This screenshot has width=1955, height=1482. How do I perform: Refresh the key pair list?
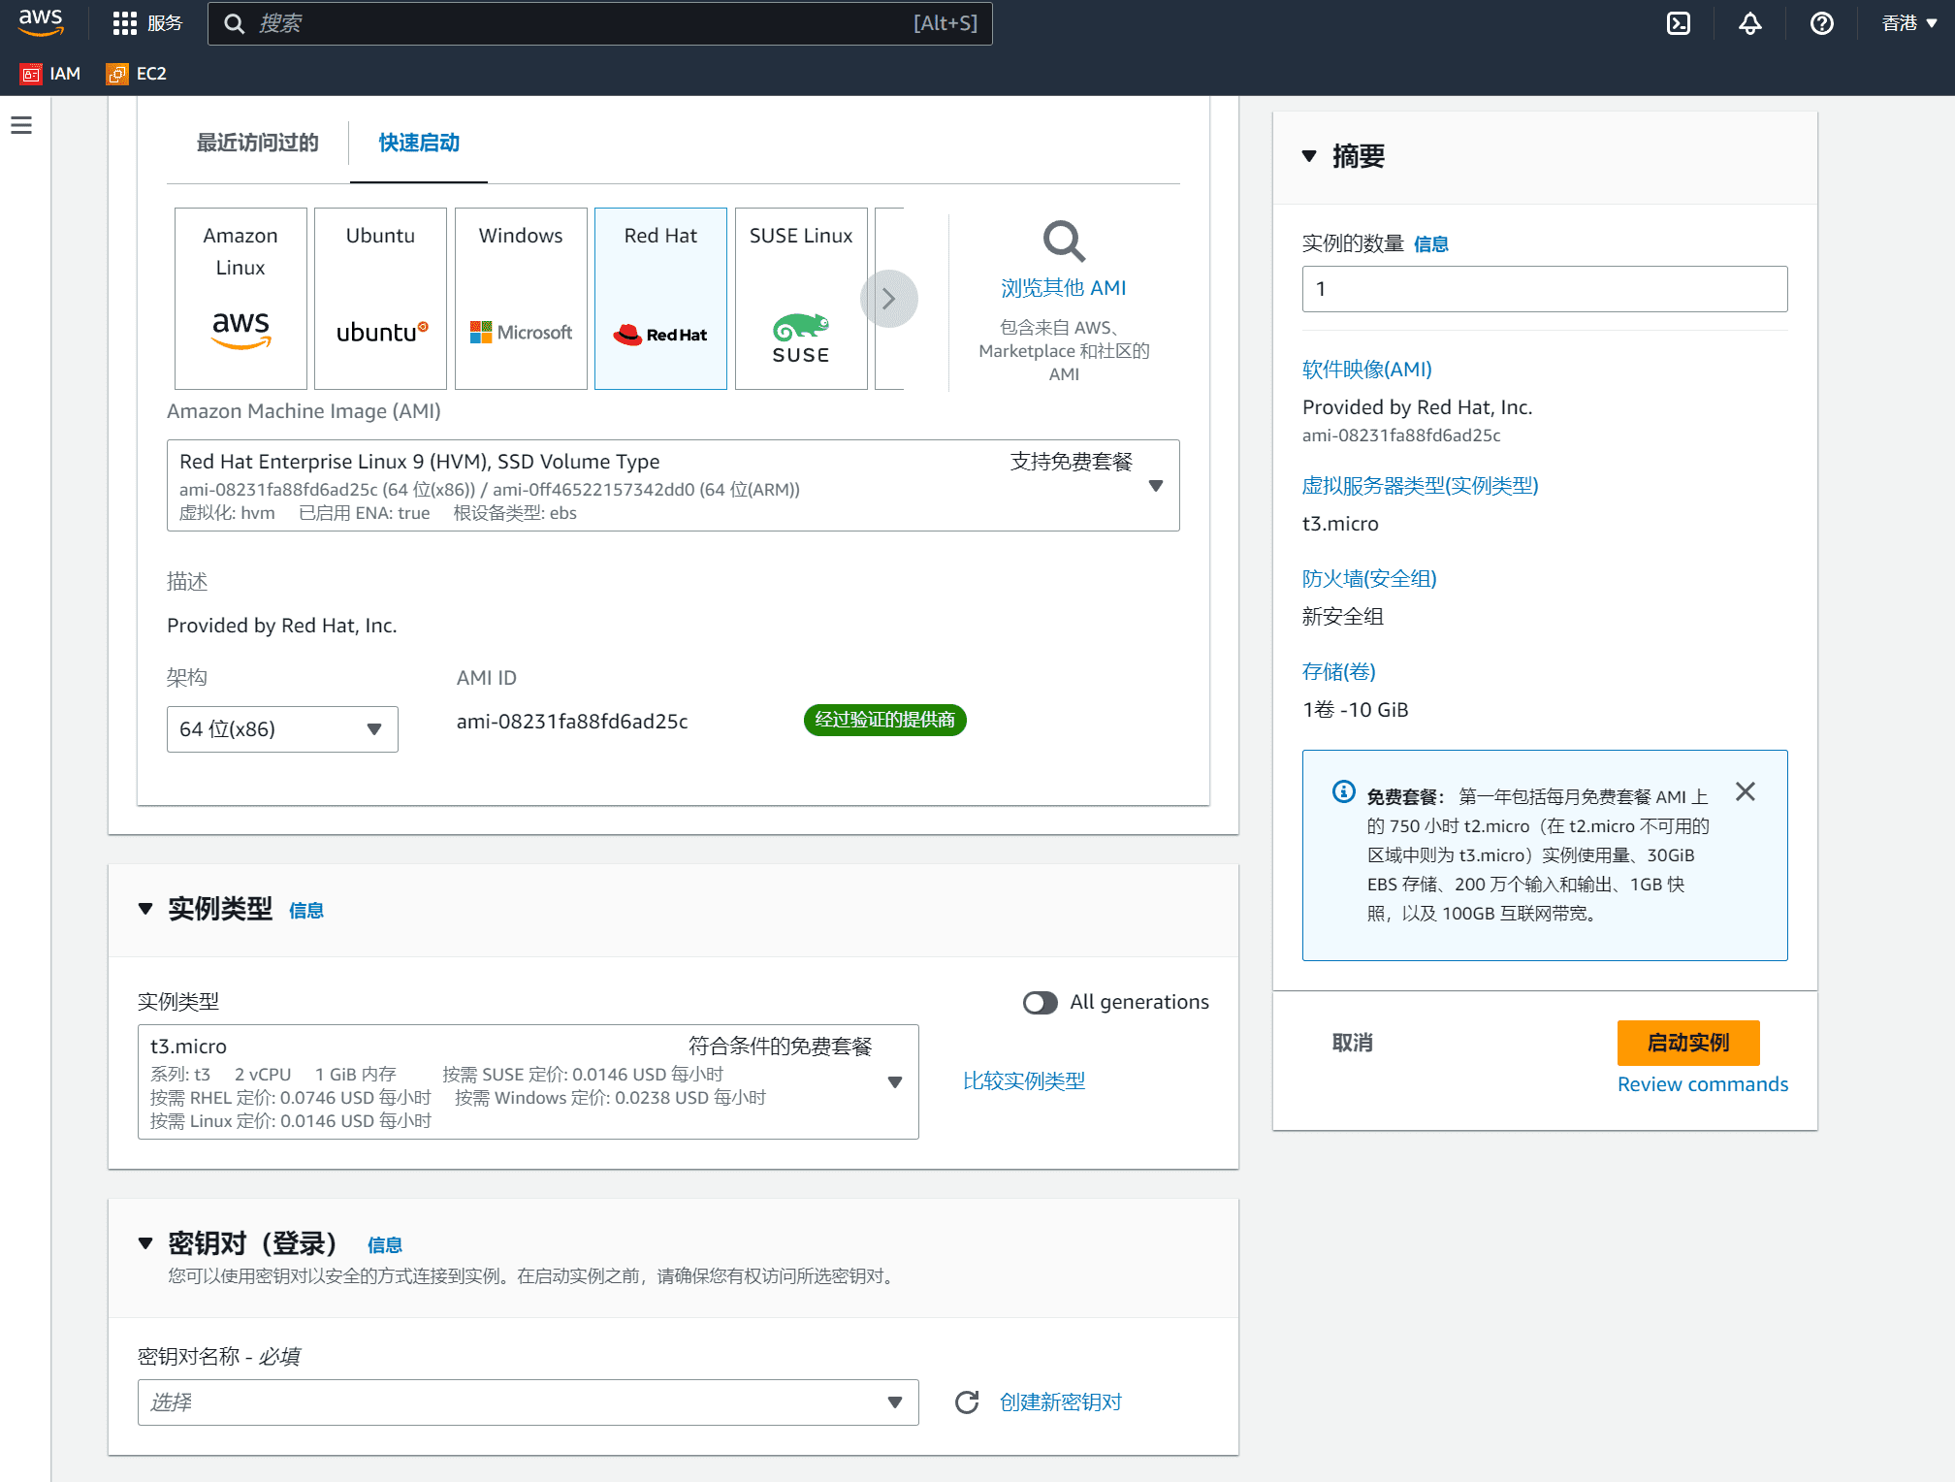pos(967,1402)
